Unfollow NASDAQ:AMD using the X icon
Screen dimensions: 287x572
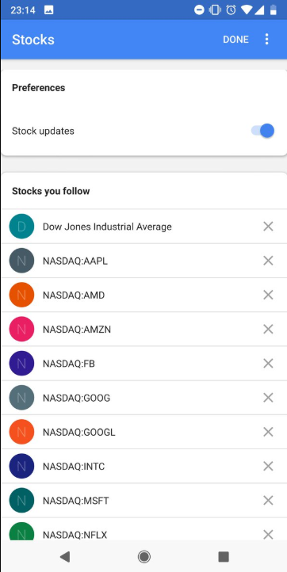(x=268, y=295)
